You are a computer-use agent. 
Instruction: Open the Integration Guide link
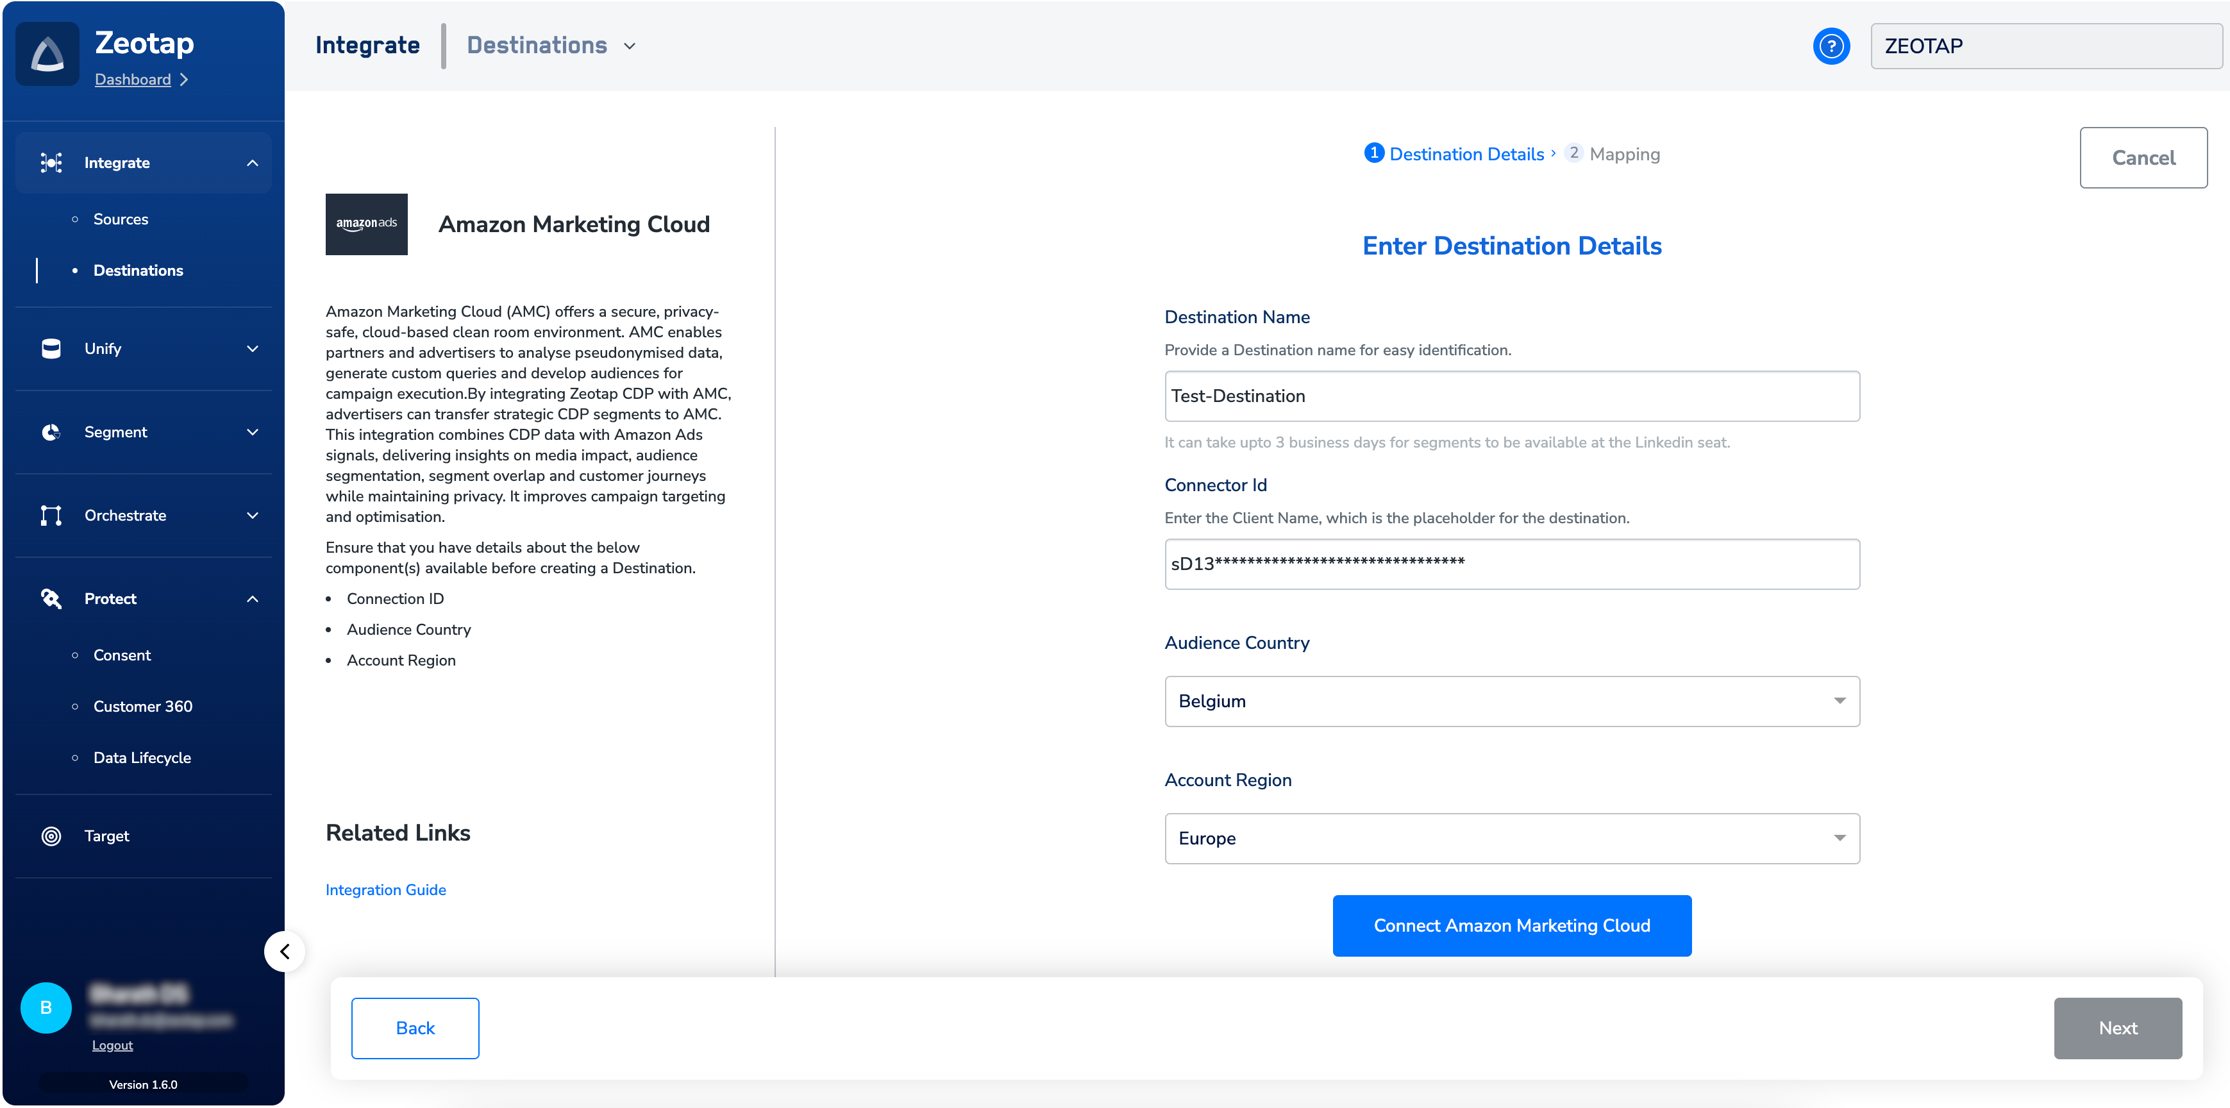coord(385,890)
